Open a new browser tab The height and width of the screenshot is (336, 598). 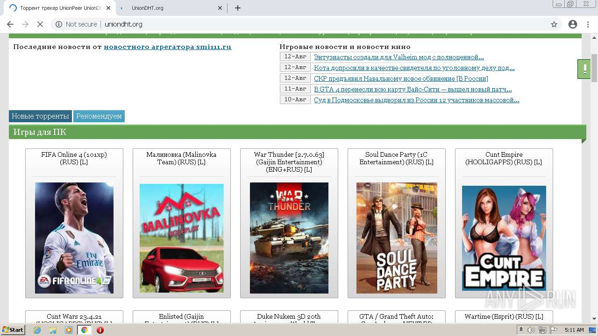(237, 8)
